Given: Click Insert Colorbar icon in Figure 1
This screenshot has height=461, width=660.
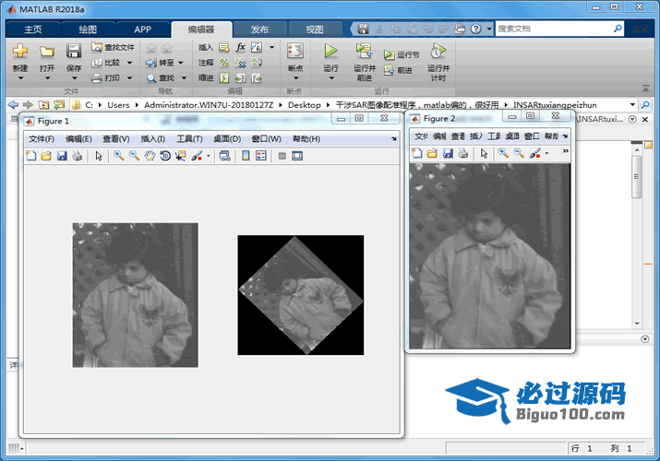Looking at the screenshot, I should (x=246, y=156).
